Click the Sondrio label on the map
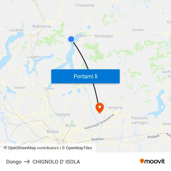The width and height of the screenshot is (171, 171). point(138,30)
